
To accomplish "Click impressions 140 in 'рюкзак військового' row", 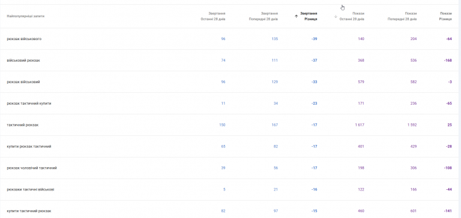I will pyautogui.click(x=361, y=39).
